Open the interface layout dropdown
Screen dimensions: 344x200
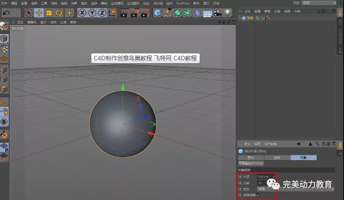319,3
